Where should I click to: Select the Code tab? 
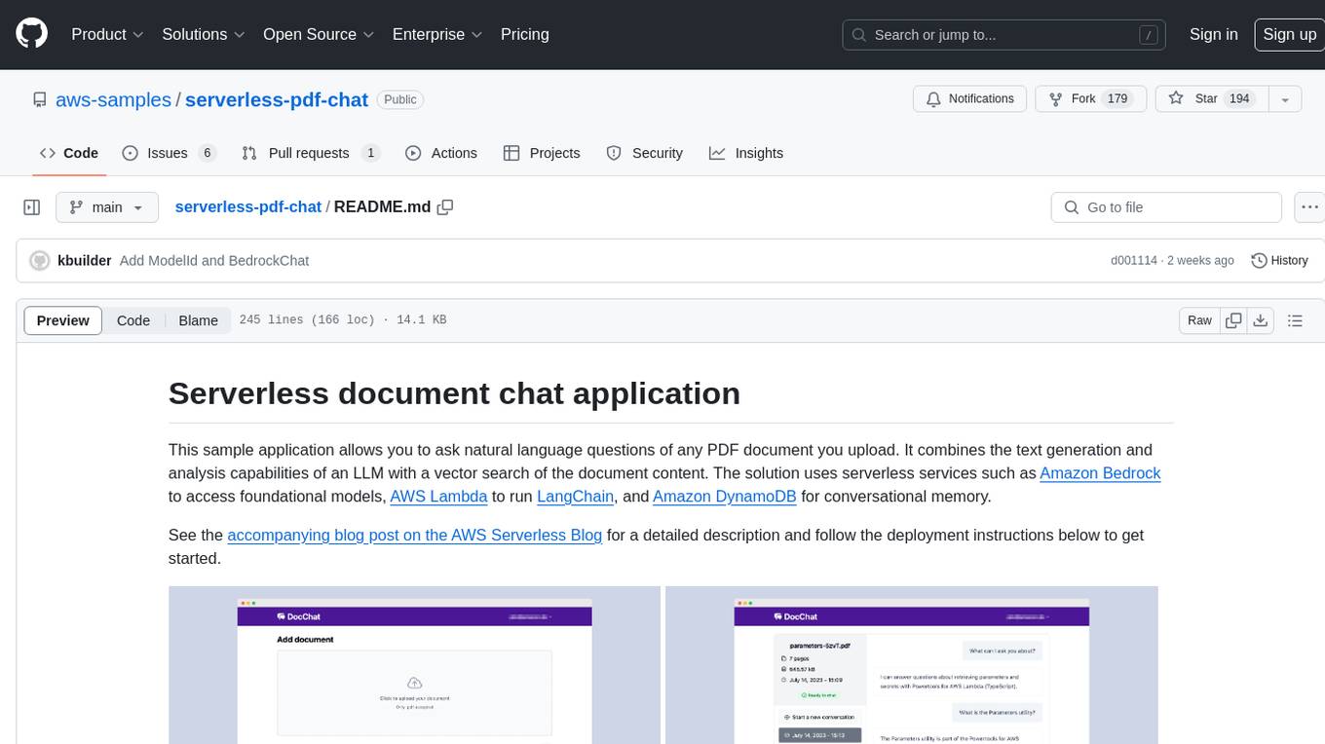(x=68, y=153)
